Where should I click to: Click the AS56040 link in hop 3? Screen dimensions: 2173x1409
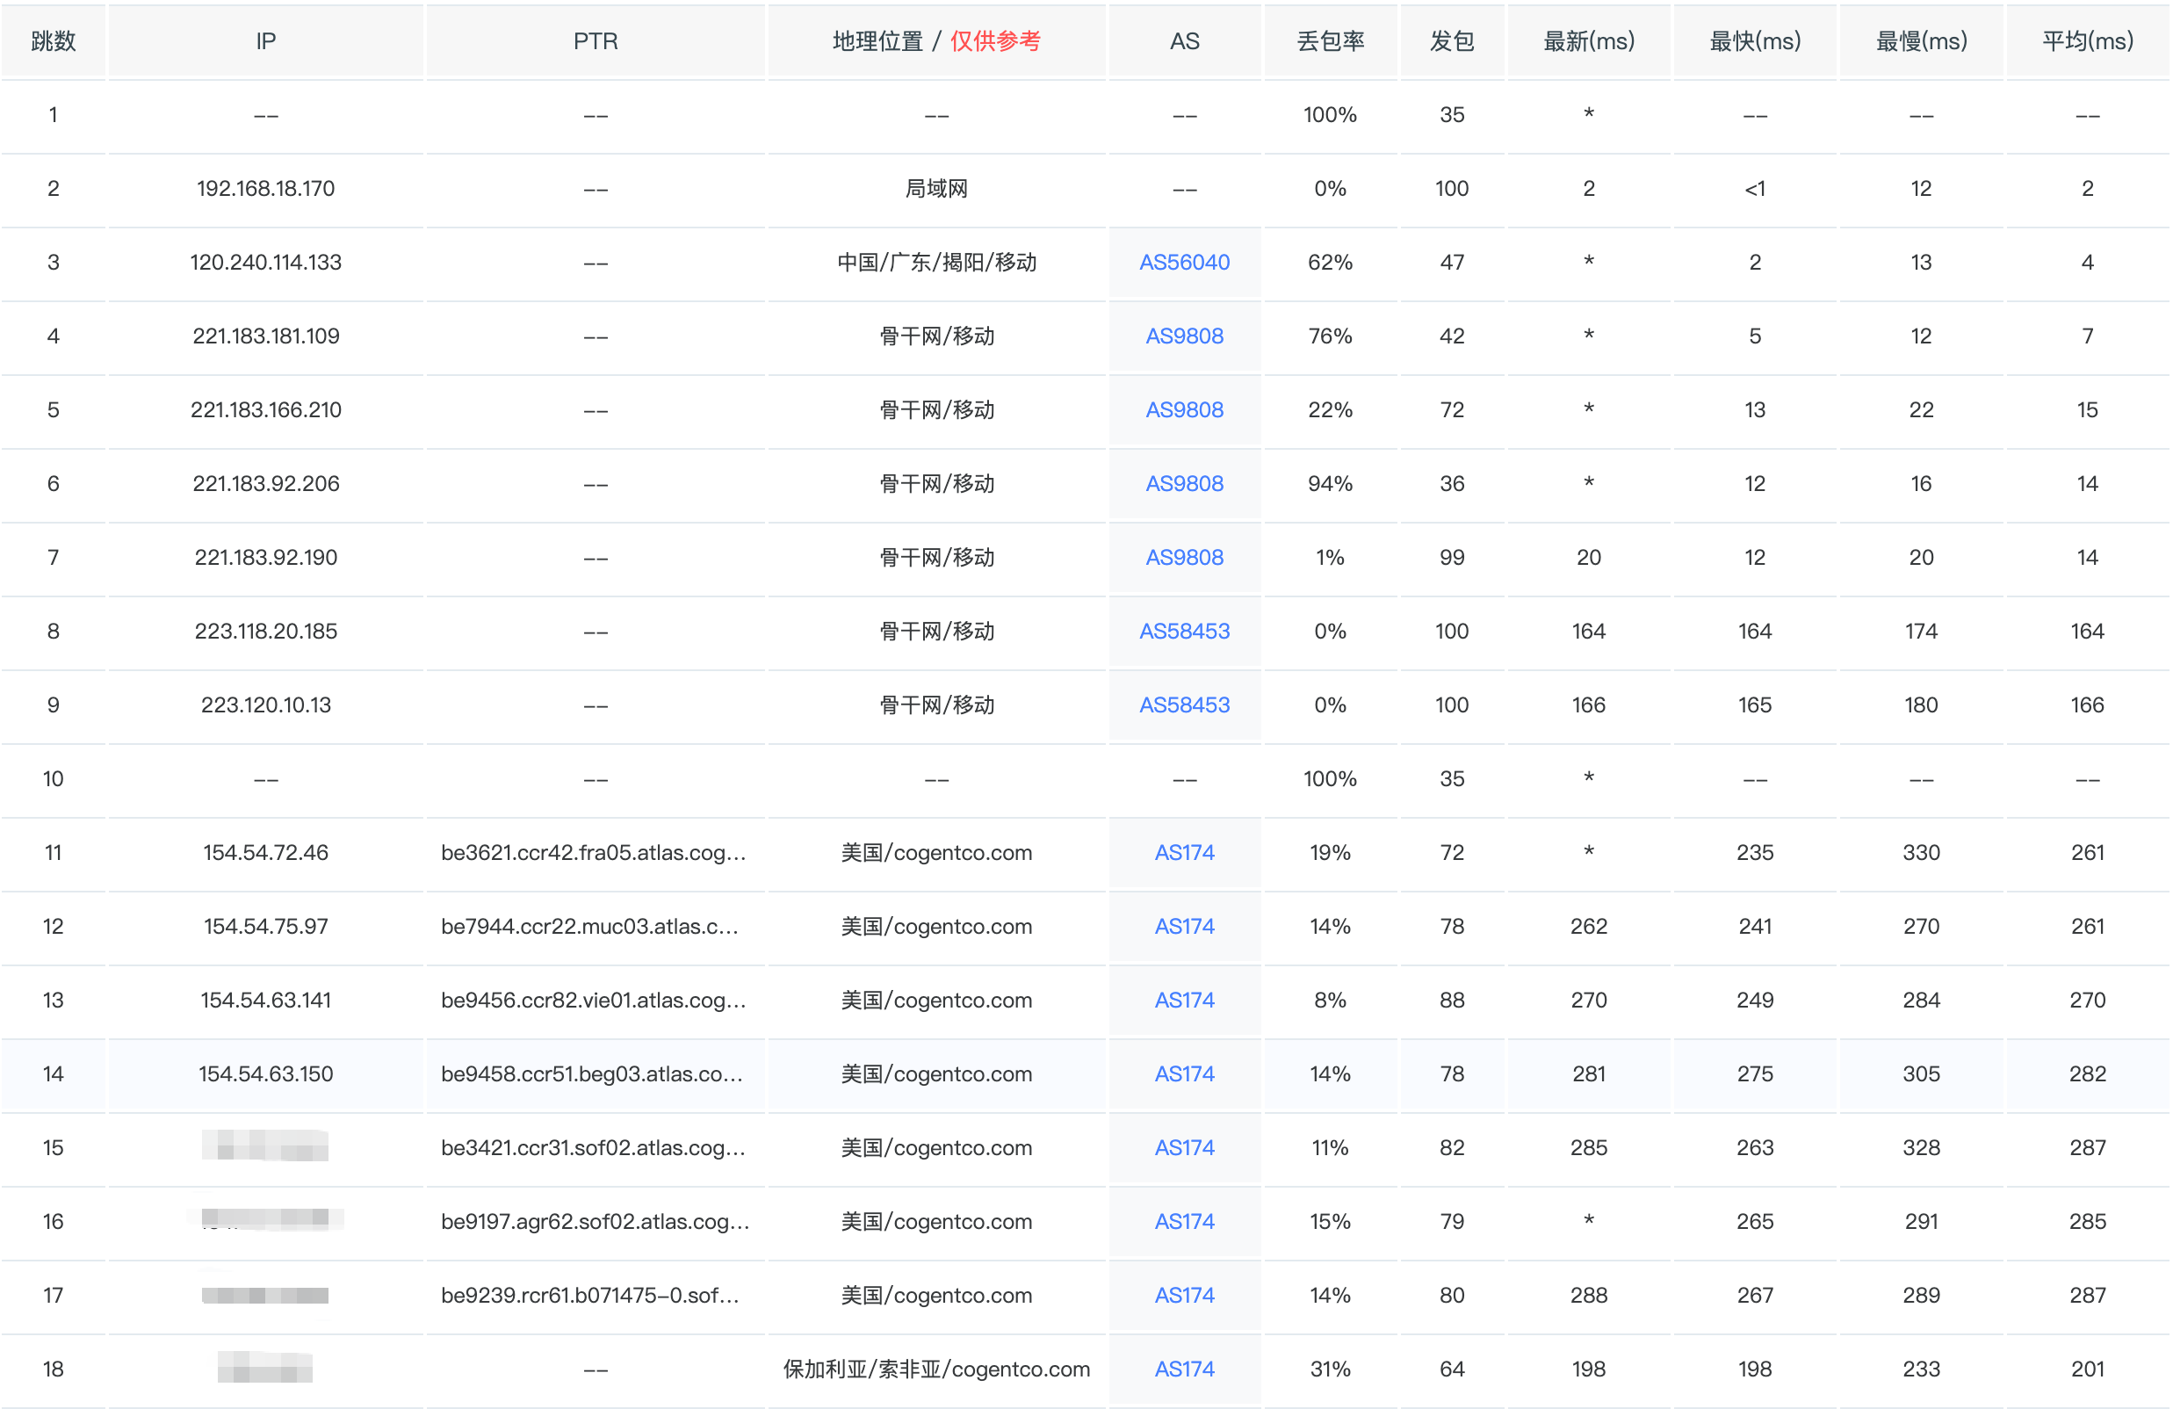[x=1184, y=263]
